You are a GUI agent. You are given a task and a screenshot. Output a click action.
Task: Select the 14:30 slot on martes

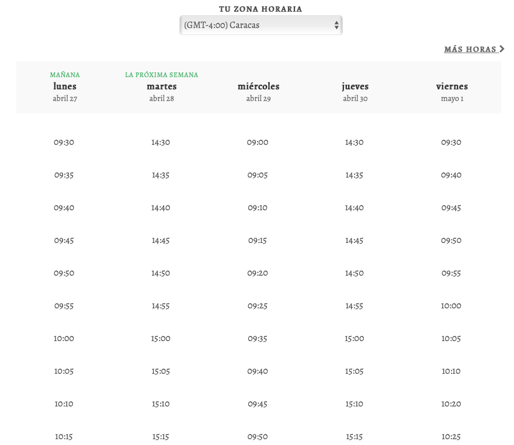point(161,142)
